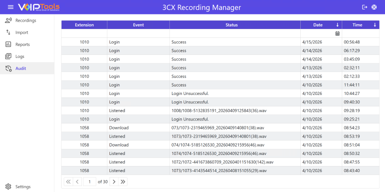Open the Logs menu item
Screen dimensions: 385x192
(x=20, y=56)
